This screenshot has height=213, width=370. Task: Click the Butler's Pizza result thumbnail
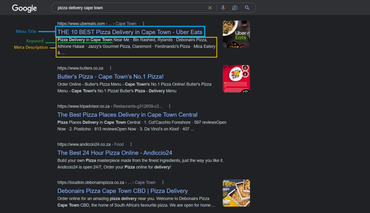click(236, 78)
